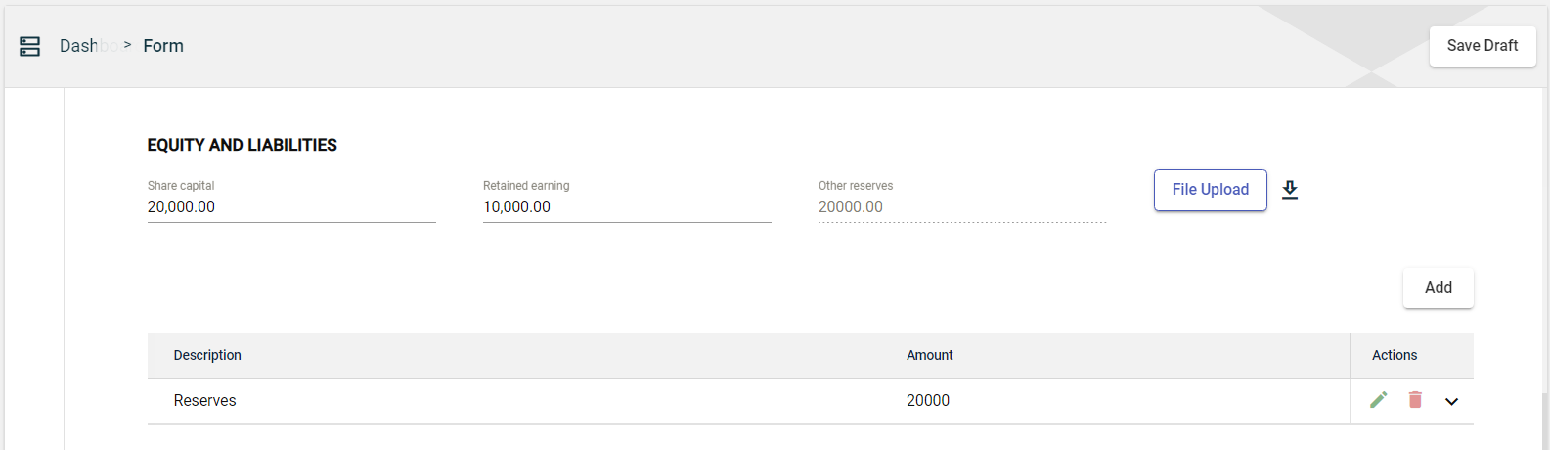
Task: Focus the Share capital input field
Action: (290, 207)
